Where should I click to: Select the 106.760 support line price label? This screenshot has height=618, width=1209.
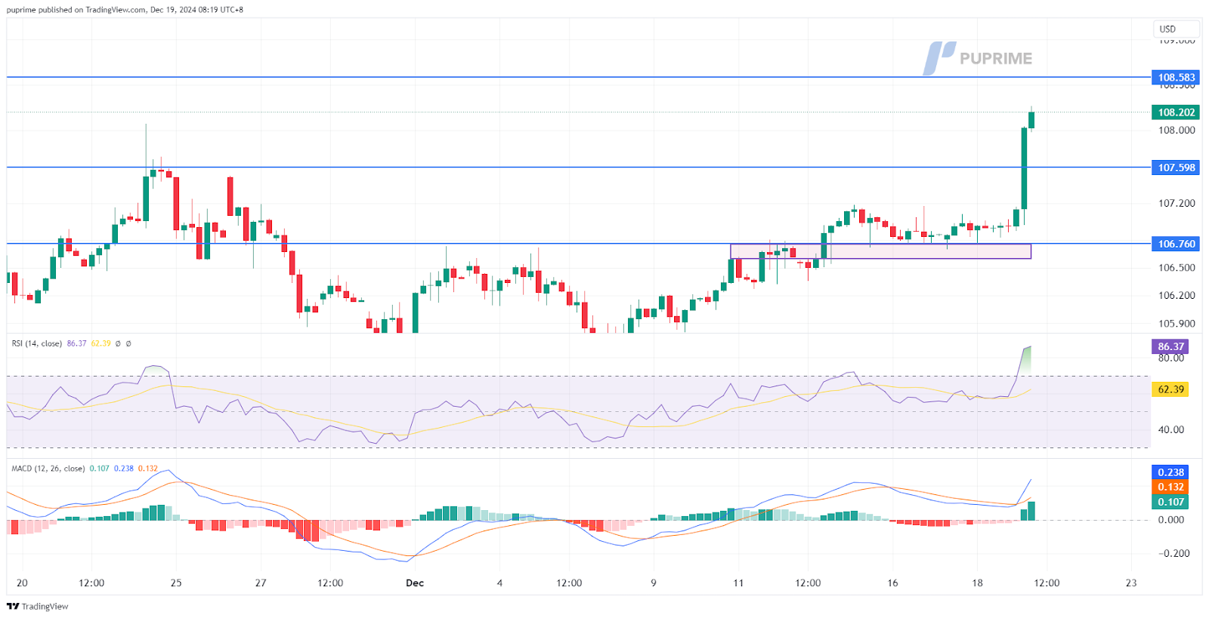pos(1176,244)
